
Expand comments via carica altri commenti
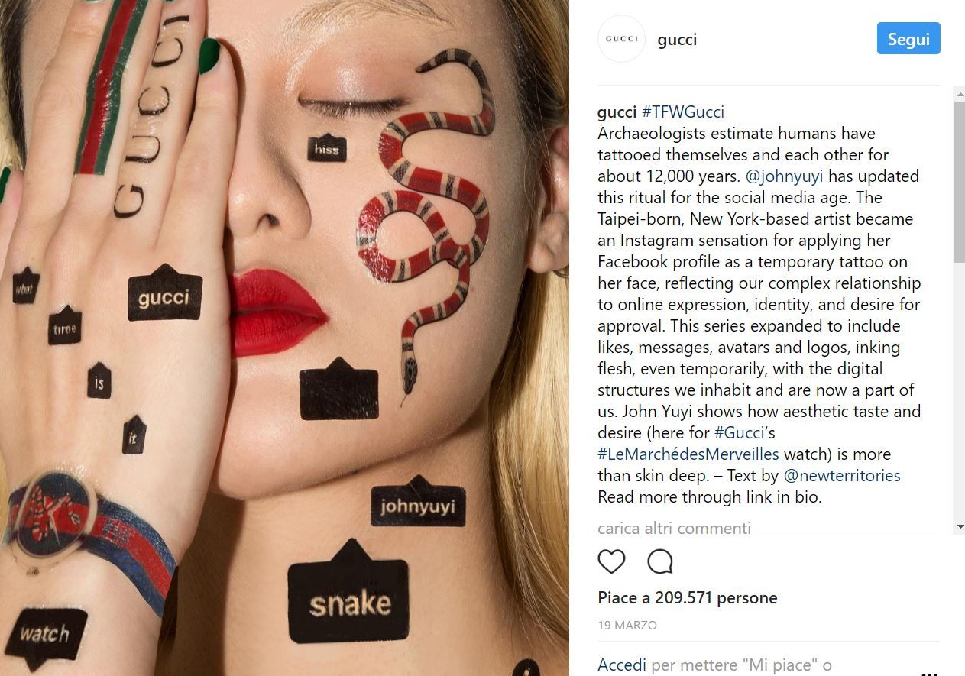tap(674, 528)
